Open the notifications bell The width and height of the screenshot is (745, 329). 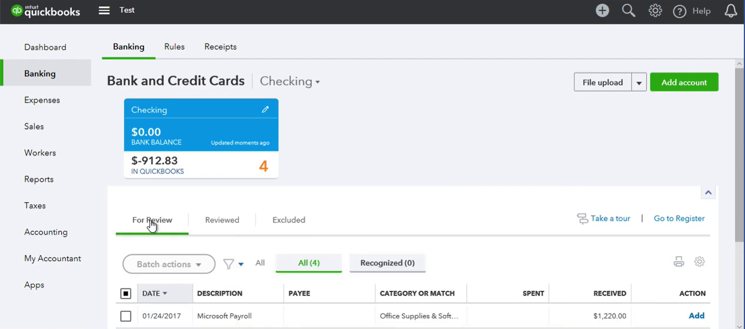(x=730, y=11)
